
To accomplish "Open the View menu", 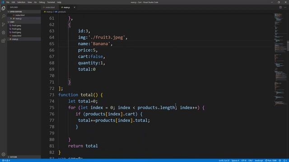I will [x=29, y=2].
